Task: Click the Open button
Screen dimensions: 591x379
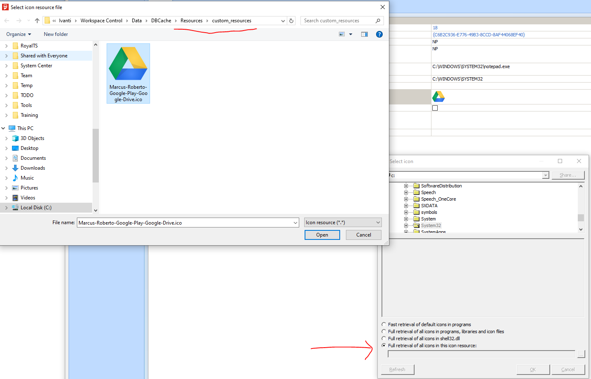Action: pos(322,235)
